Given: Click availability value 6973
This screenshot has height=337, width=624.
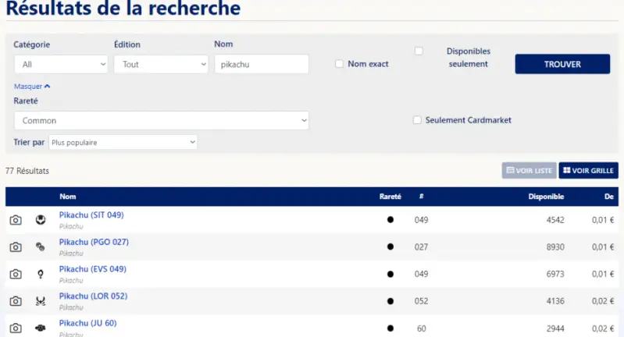Looking at the screenshot, I should pyautogui.click(x=555, y=274).
